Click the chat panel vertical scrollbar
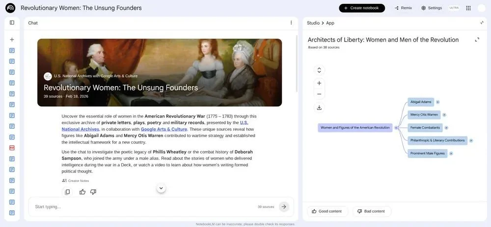The width and height of the screenshot is (491, 227). [x=297, y=64]
